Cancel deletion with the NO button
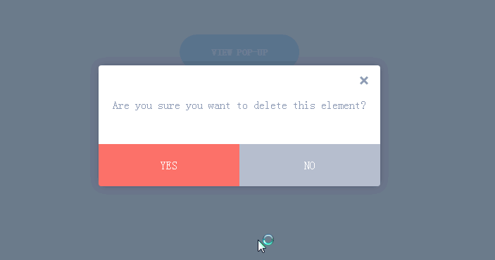The width and height of the screenshot is (495, 260). 310,165
